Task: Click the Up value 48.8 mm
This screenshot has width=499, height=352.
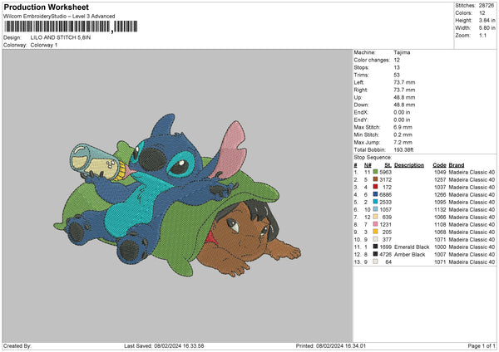Action: pyautogui.click(x=404, y=97)
